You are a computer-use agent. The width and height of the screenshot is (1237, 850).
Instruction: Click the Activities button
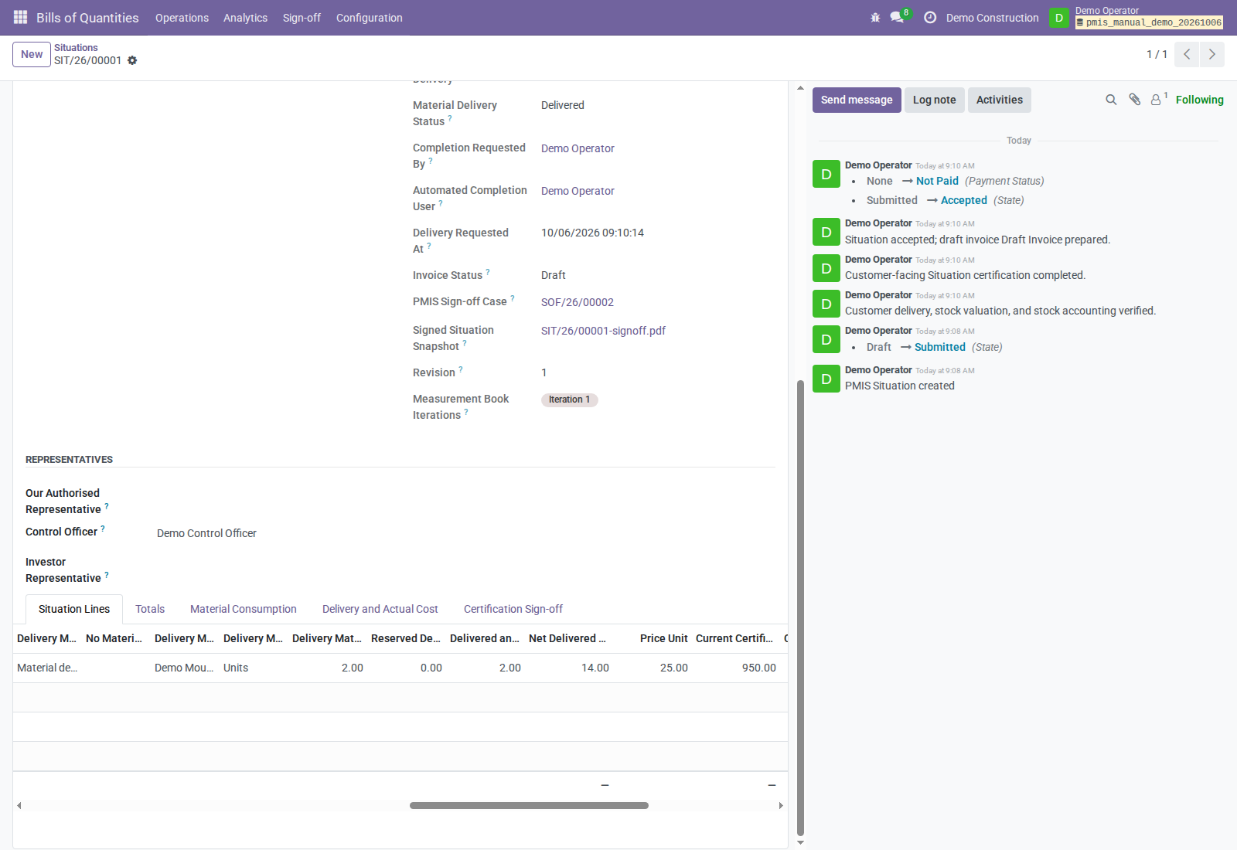(x=999, y=100)
